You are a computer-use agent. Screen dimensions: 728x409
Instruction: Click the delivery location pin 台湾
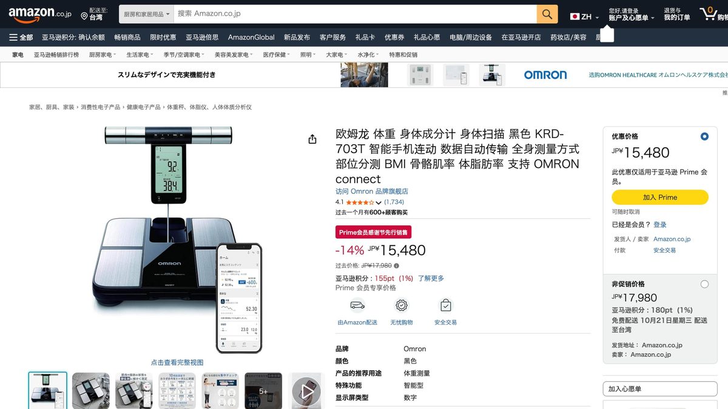coord(95,14)
